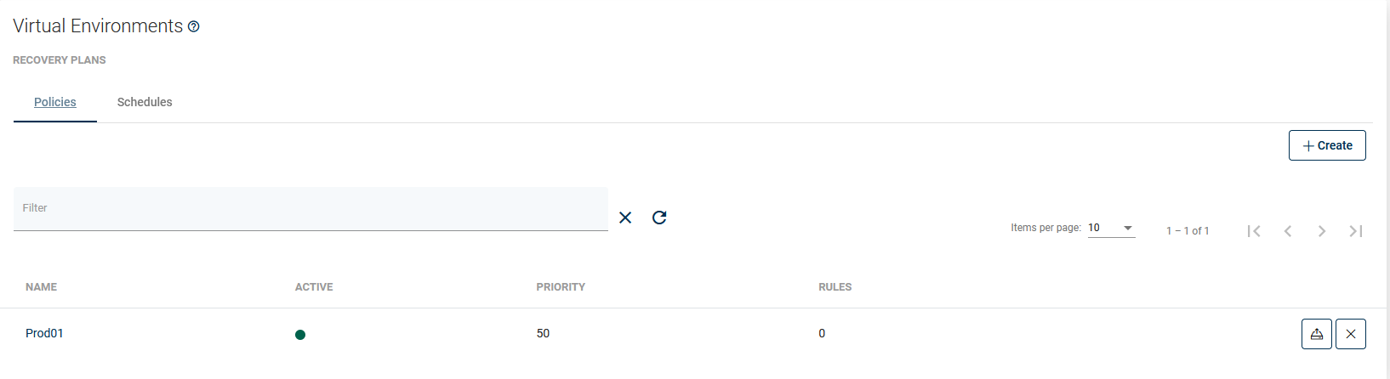This screenshot has height=379, width=1390.
Task: Go to the first page of results
Action: pos(1254,231)
